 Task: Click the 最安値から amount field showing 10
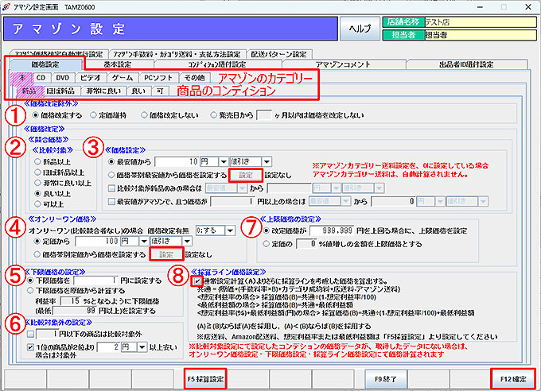(177, 161)
